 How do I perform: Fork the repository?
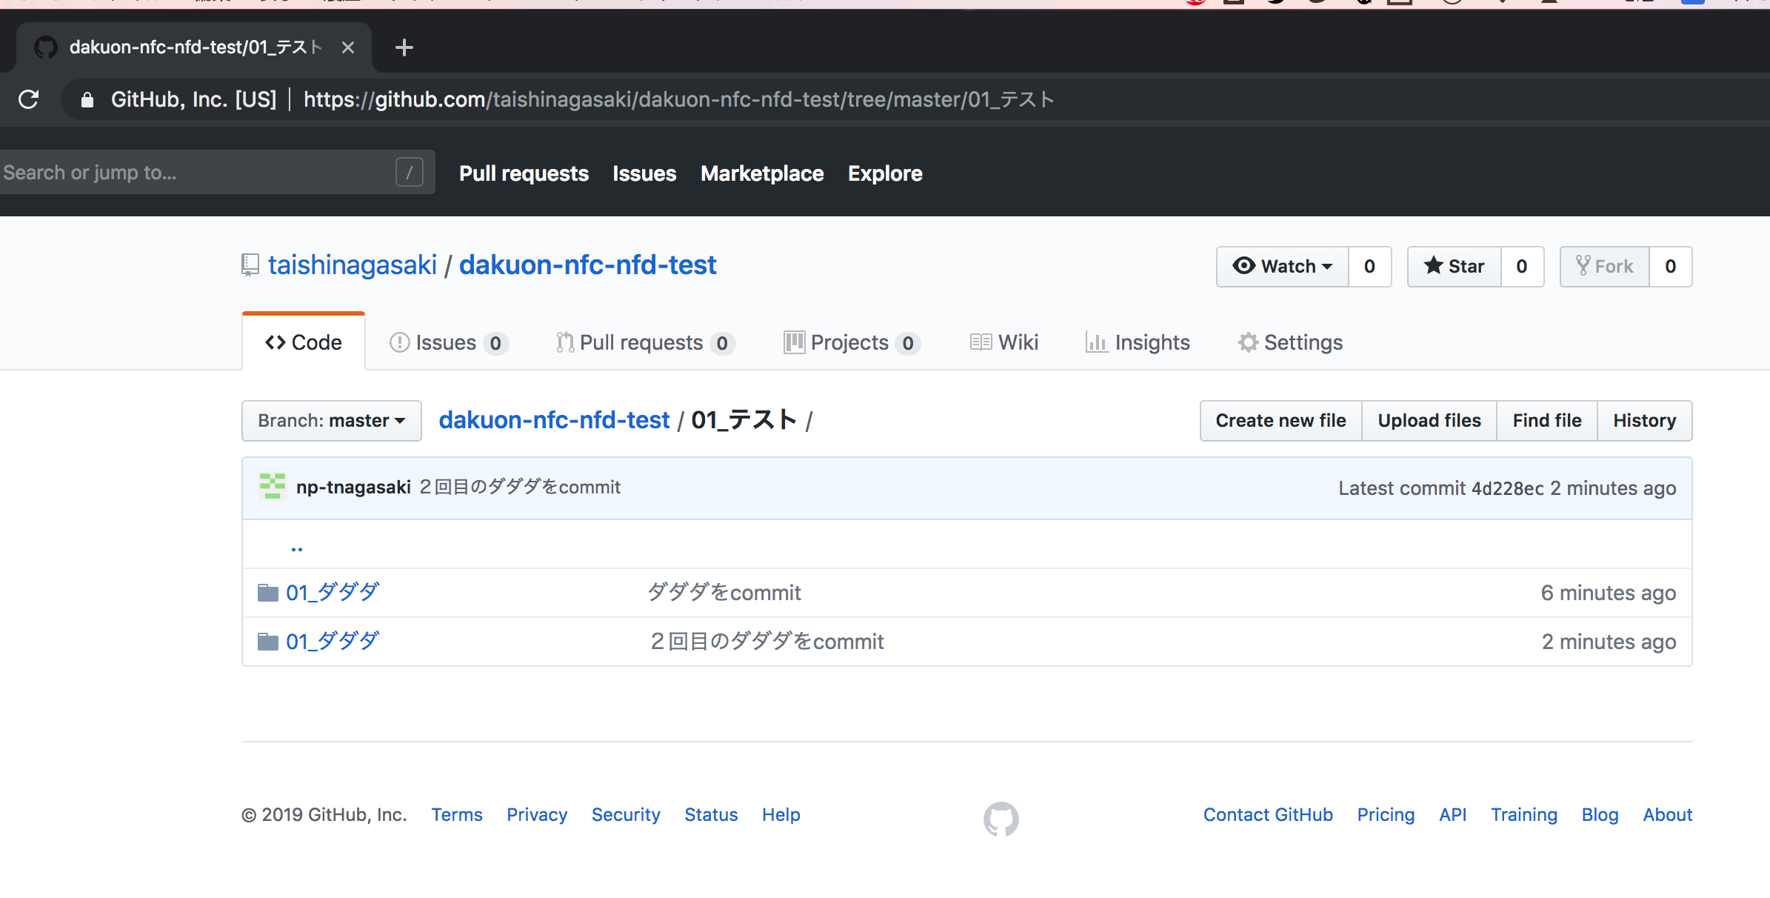1604,266
